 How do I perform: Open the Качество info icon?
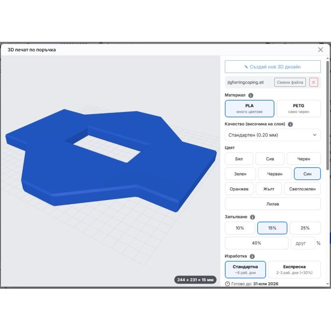click(290, 124)
